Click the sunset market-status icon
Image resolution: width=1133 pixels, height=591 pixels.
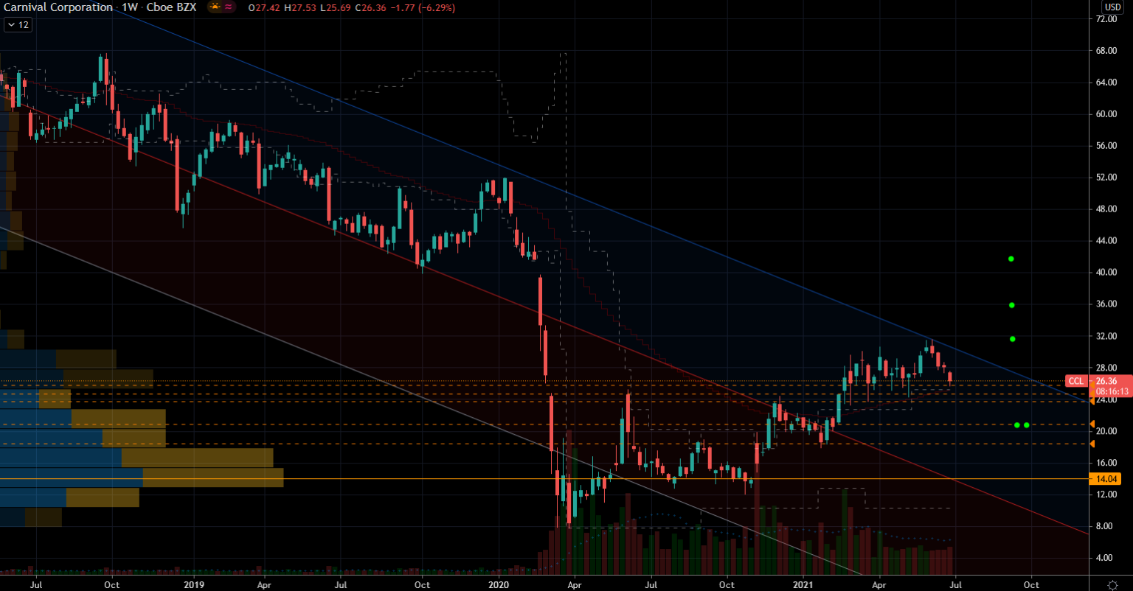point(213,7)
